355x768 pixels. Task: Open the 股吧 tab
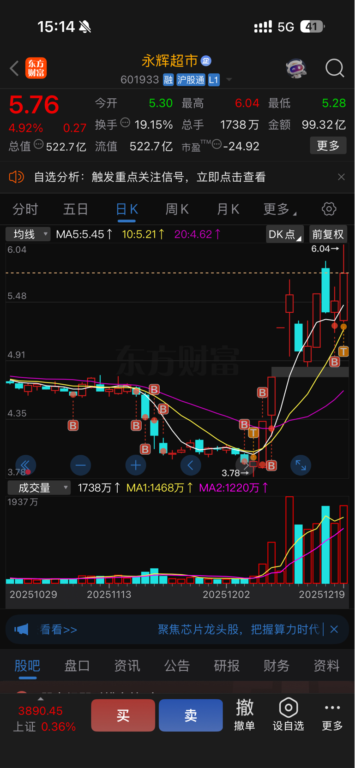27,666
